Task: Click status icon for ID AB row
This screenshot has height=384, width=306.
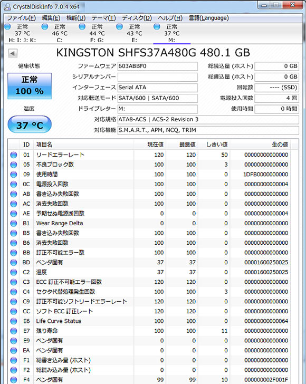Action: [14, 194]
